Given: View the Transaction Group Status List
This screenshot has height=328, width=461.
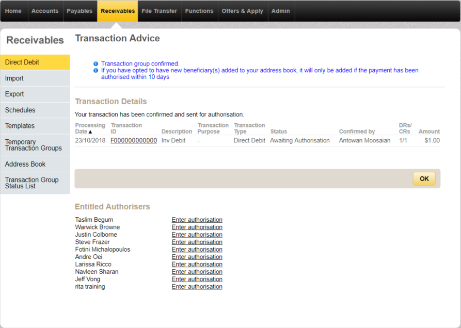Looking at the screenshot, I should 31,183.
